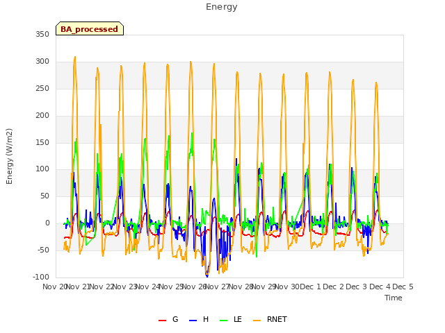Viewport: 445px width, 333px height.
Task: Click the orange RNET legend color marker
Action: 257,321
